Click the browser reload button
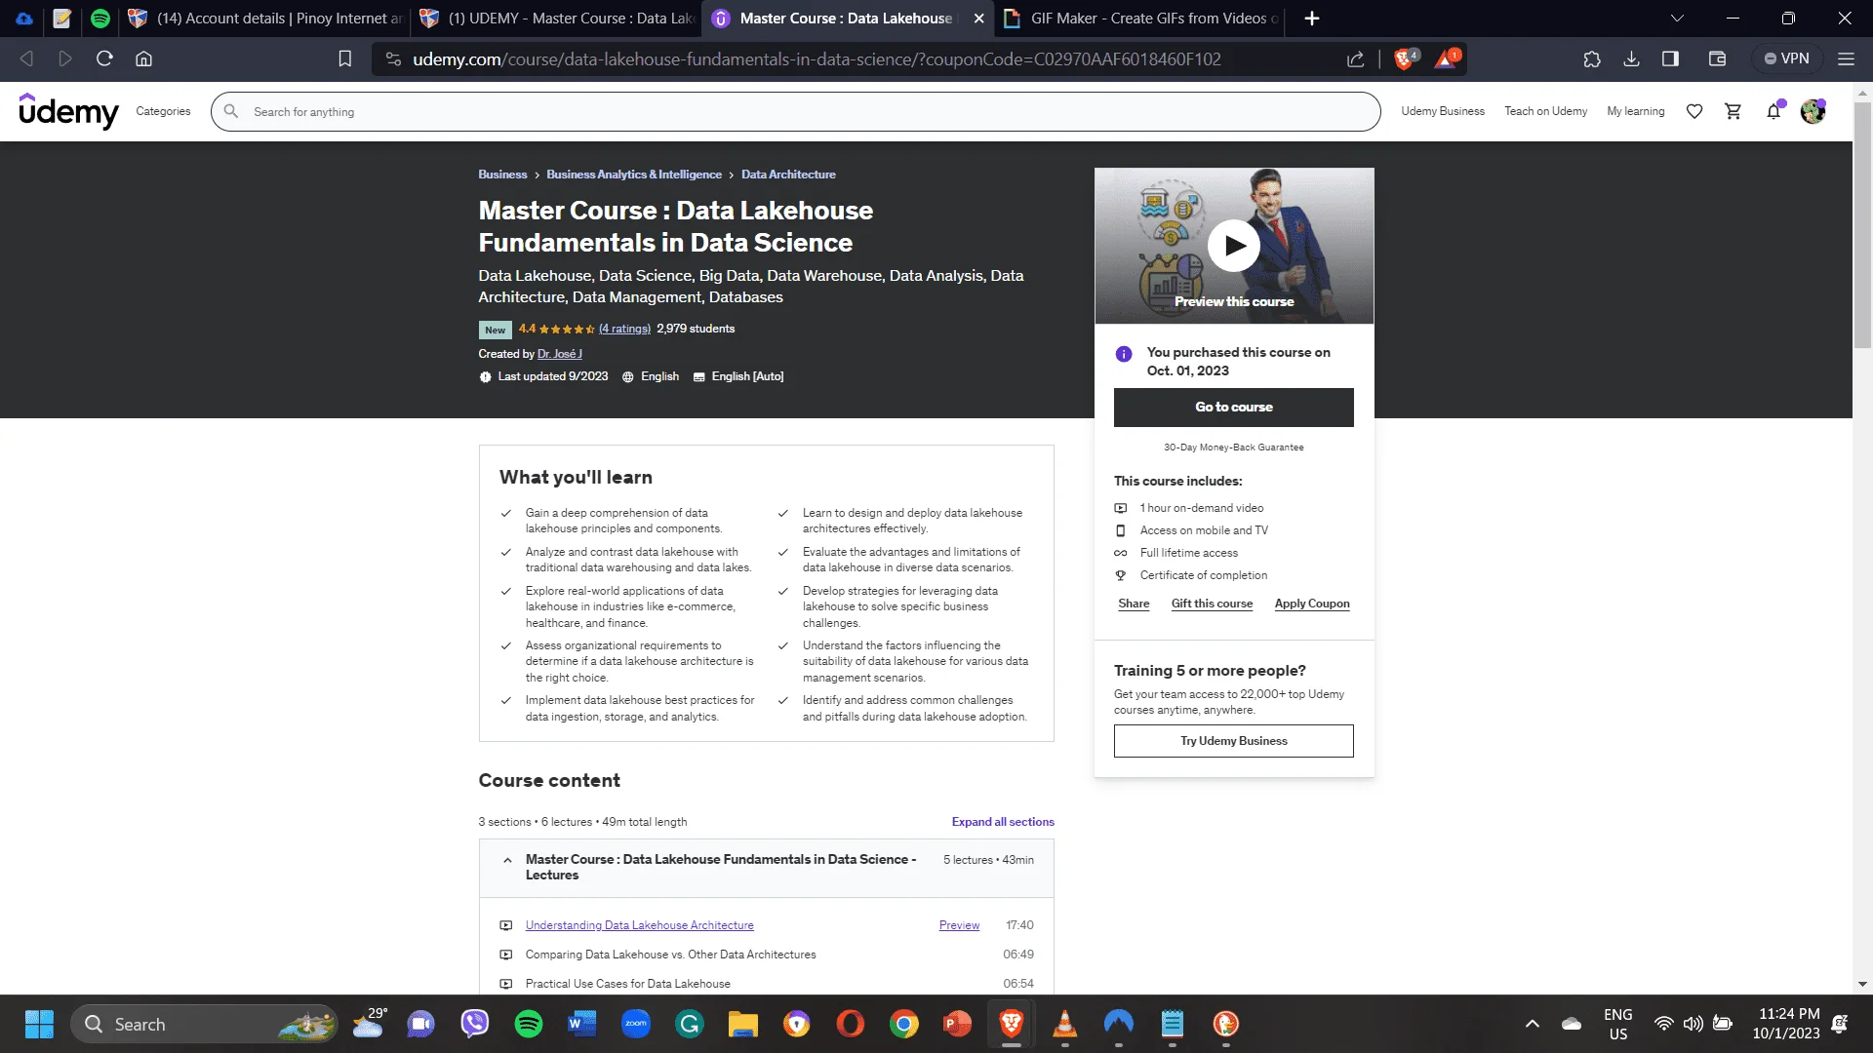Image resolution: width=1873 pixels, height=1053 pixels. coord(104,58)
